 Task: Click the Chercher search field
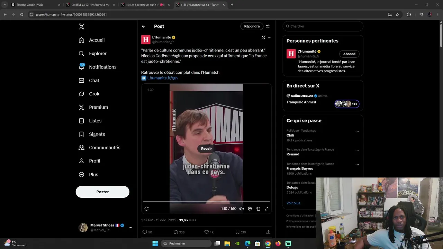click(x=323, y=26)
